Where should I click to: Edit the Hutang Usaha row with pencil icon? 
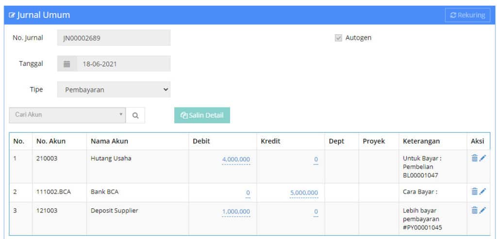click(x=482, y=158)
